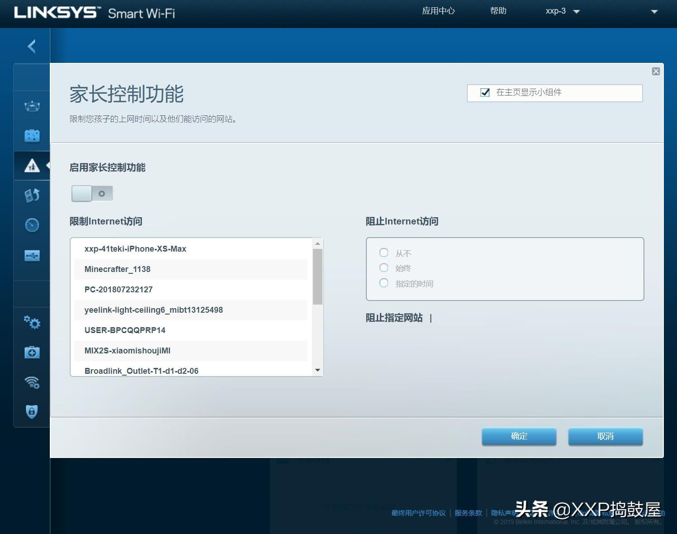Open the Network Map sidebar icon
The width and height of the screenshot is (677, 534).
(32, 106)
